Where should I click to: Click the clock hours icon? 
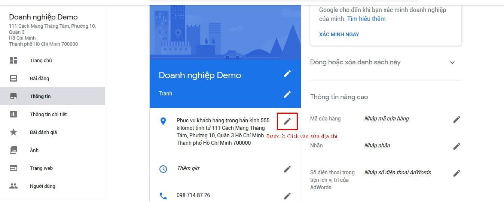coord(163,169)
